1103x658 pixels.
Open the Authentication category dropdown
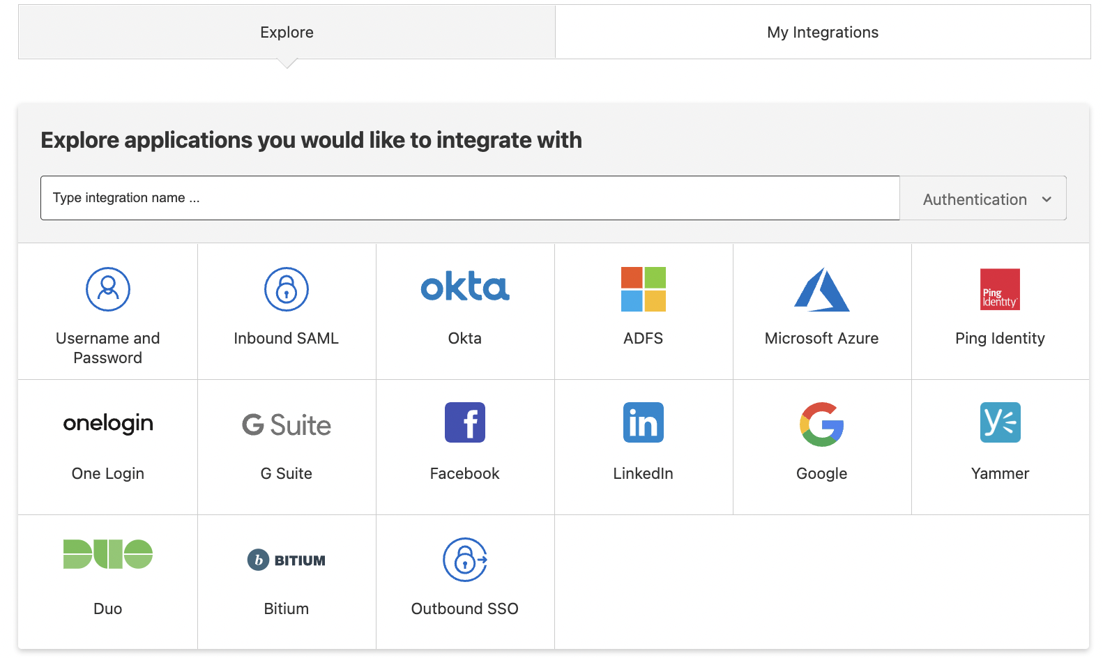(983, 199)
